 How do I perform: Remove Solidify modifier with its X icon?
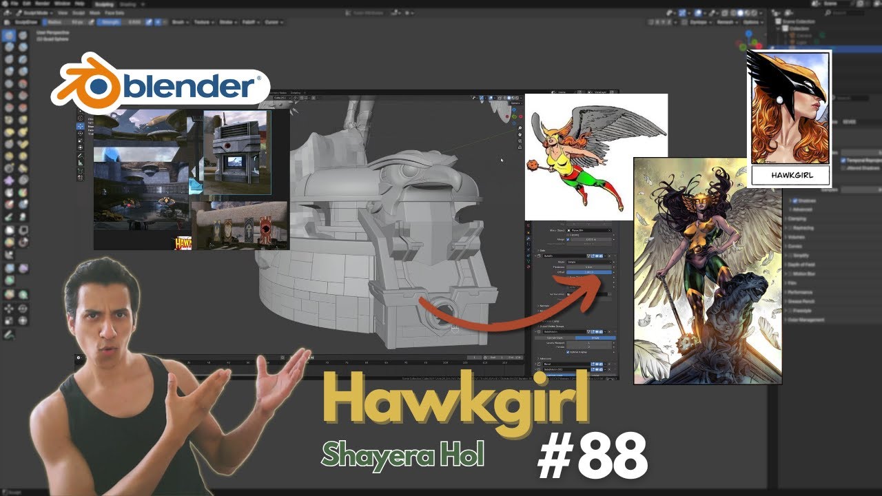(x=610, y=256)
